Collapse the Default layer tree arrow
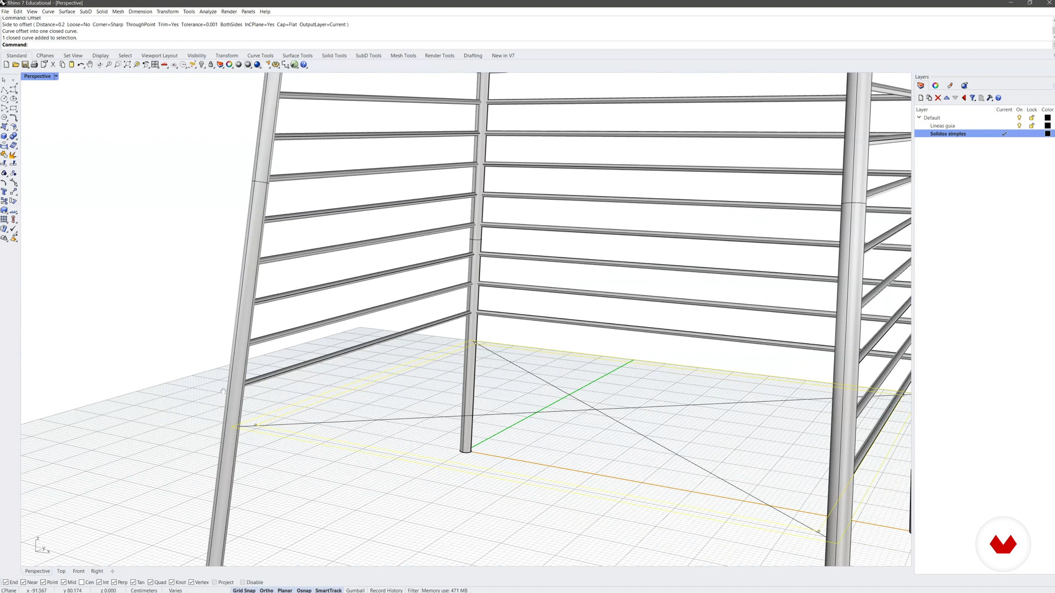 pyautogui.click(x=919, y=118)
